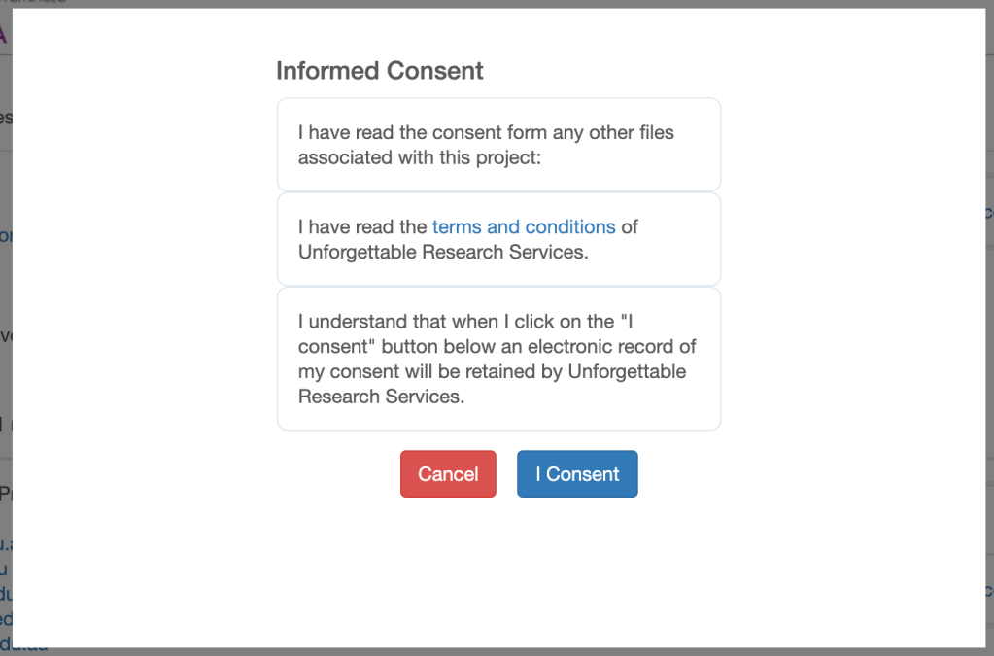Click the words "Unforgettable Research Services." in second box
This screenshot has height=656, width=994.
(443, 252)
